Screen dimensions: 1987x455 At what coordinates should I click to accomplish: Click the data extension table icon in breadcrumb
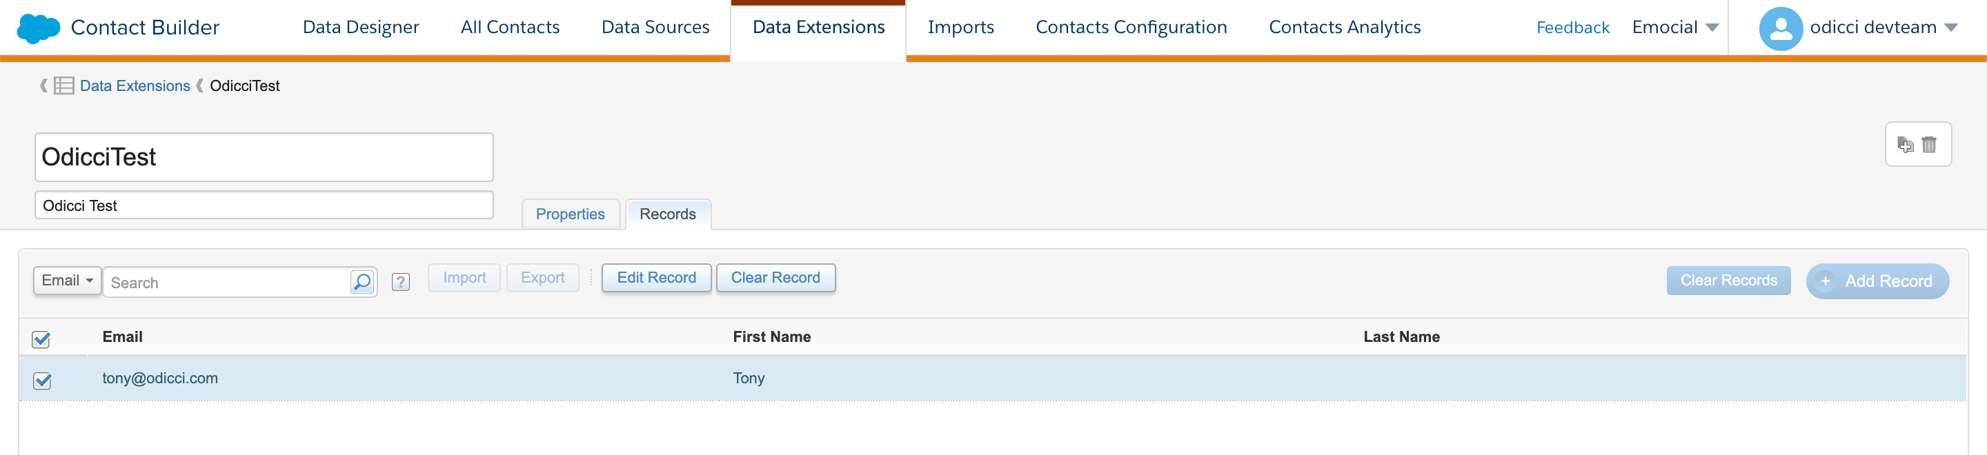click(64, 85)
